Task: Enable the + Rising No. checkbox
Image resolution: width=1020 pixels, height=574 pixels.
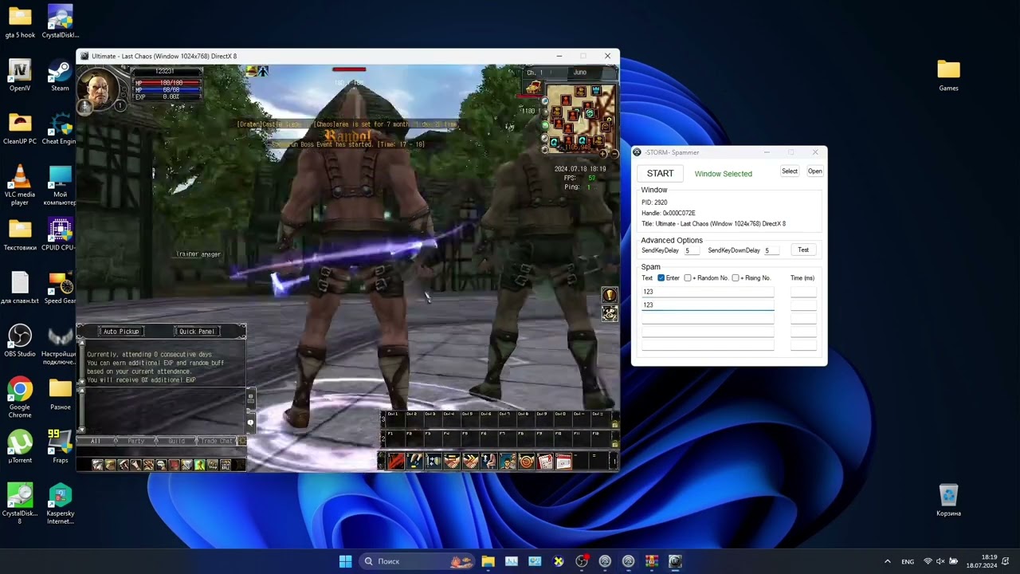Action: tap(736, 278)
